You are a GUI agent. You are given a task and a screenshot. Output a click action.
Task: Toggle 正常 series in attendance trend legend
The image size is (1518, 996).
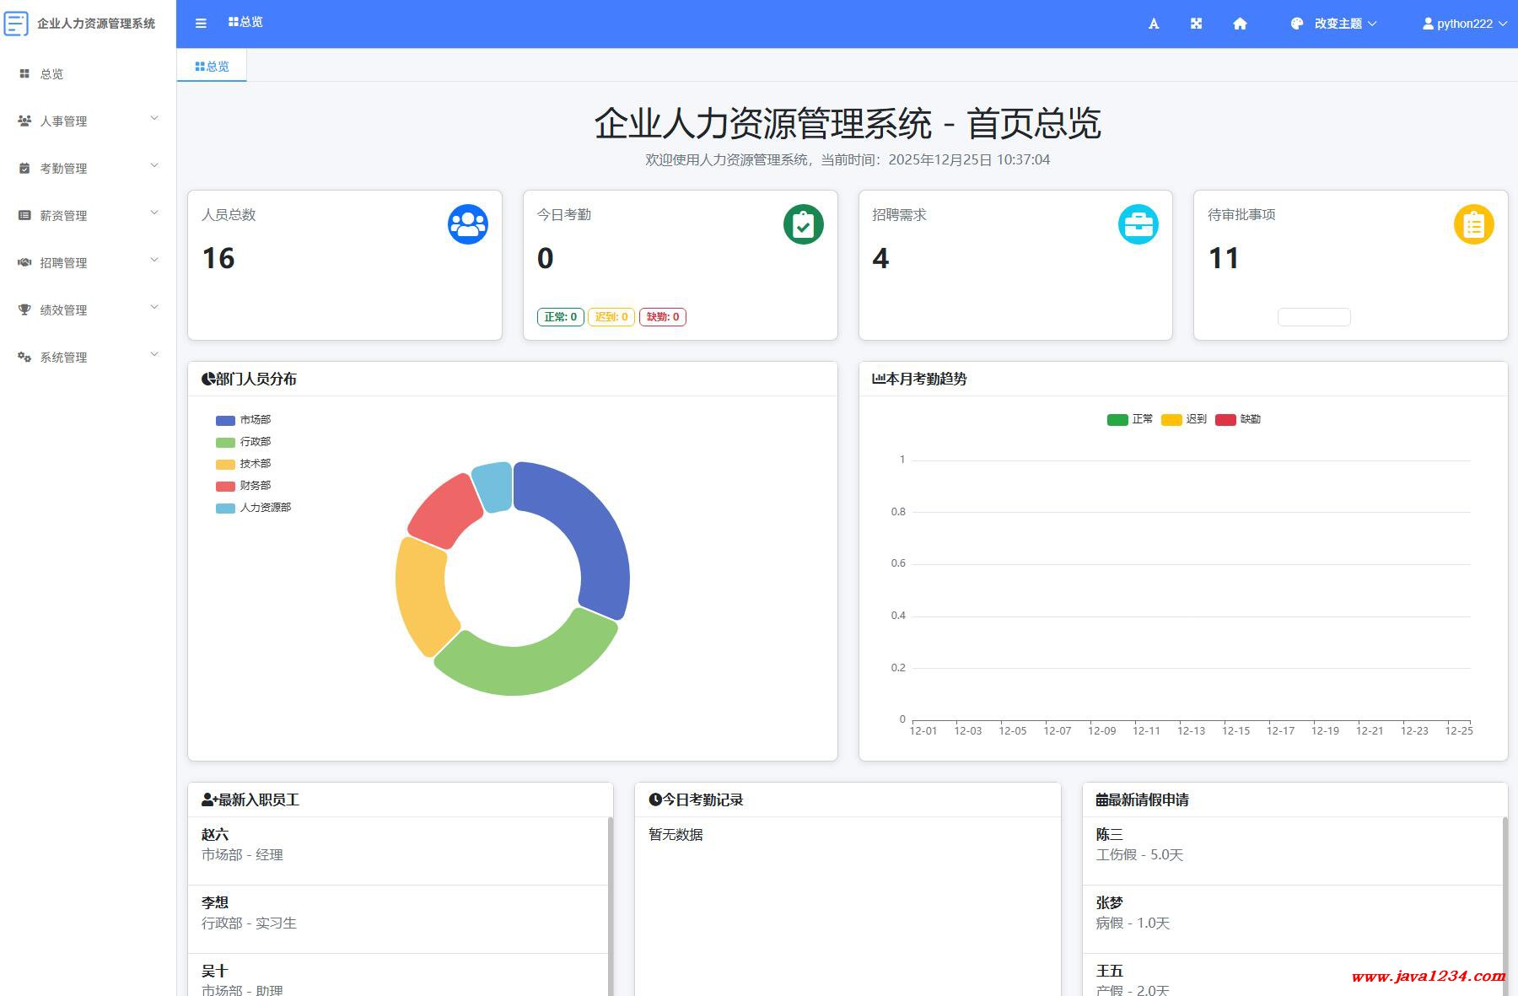point(1130,419)
